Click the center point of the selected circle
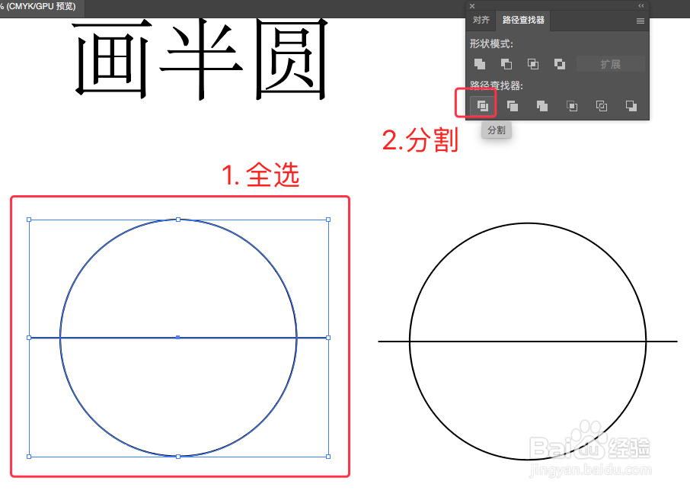Viewport: 690px width, 494px height. pos(177,338)
